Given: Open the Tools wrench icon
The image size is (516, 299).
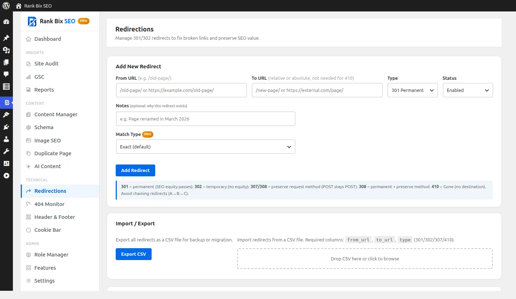Looking at the screenshot, I should (x=6, y=151).
